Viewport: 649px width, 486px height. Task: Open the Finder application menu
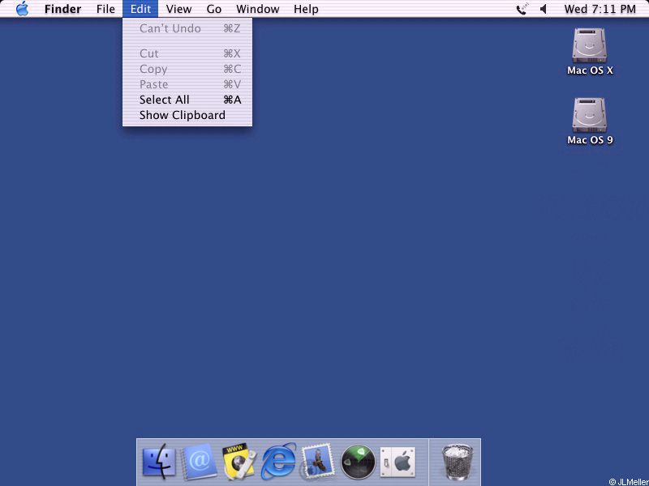(63, 9)
